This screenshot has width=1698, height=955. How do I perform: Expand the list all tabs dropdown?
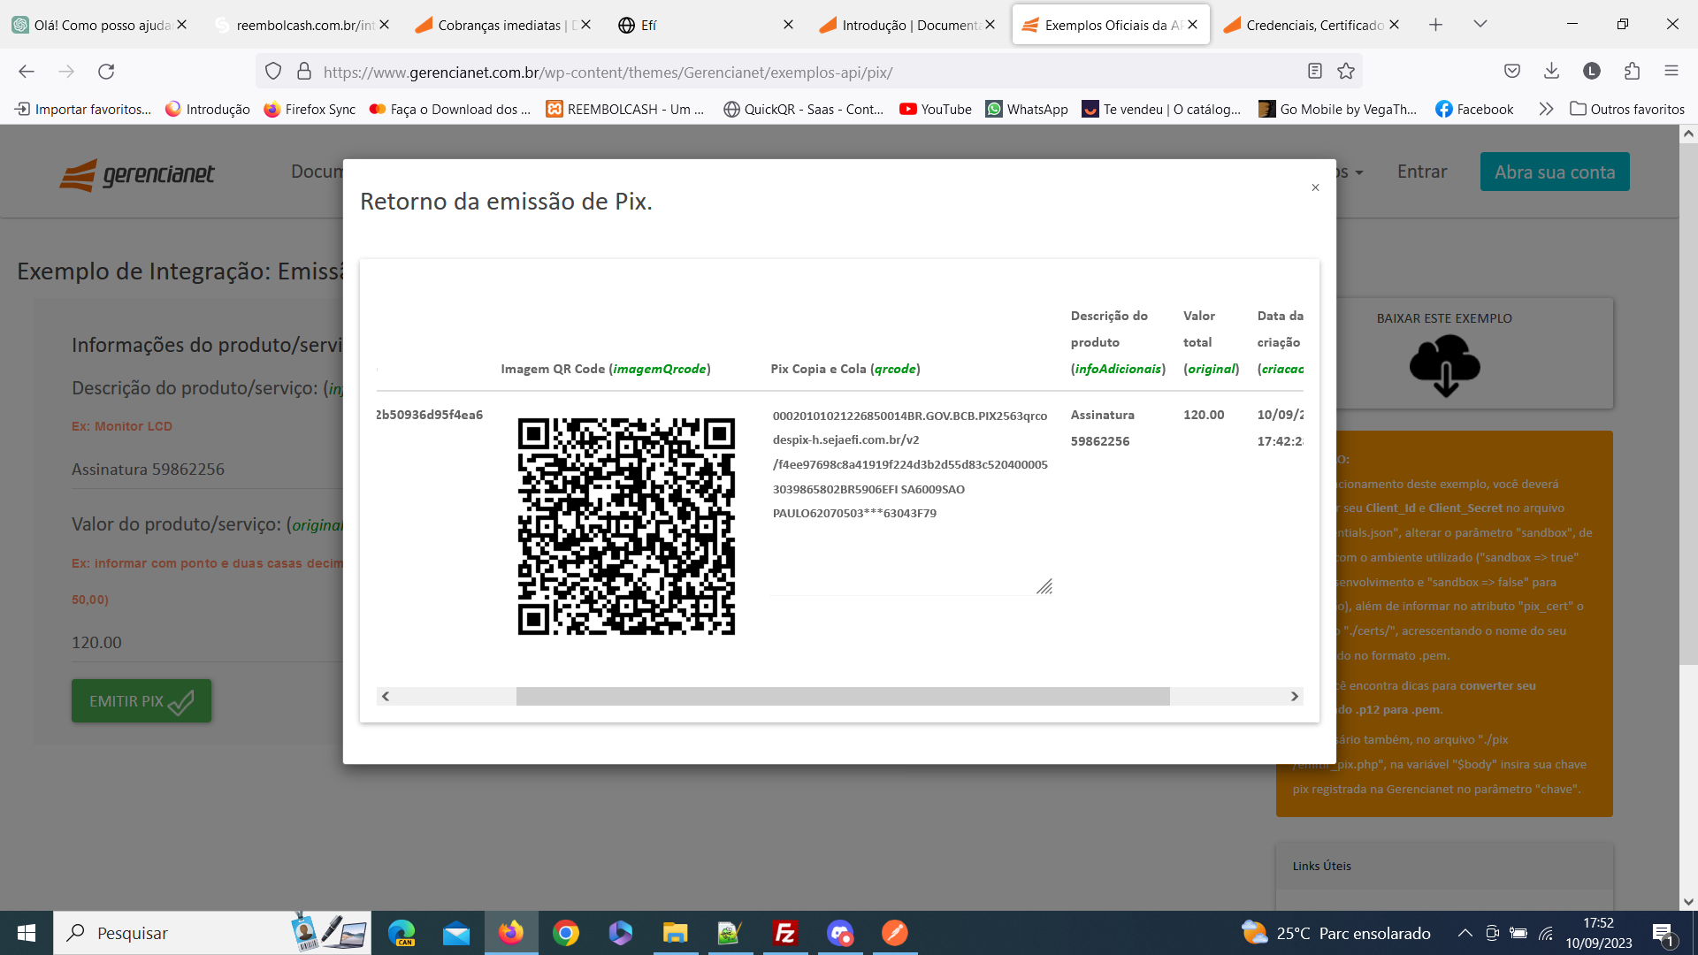[1480, 25]
